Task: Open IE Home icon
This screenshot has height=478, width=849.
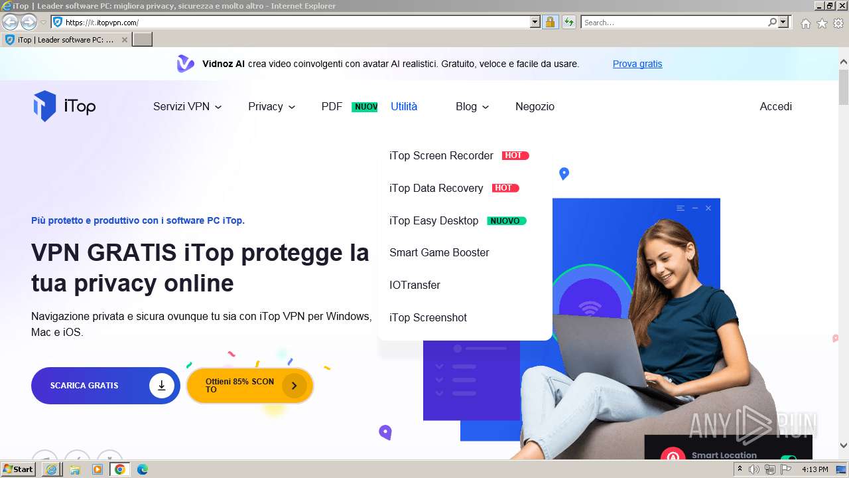Action: [x=805, y=23]
